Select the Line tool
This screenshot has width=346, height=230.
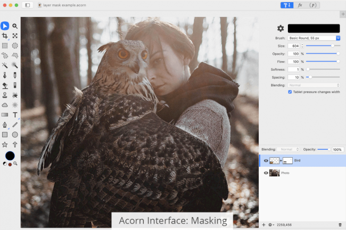(15, 125)
